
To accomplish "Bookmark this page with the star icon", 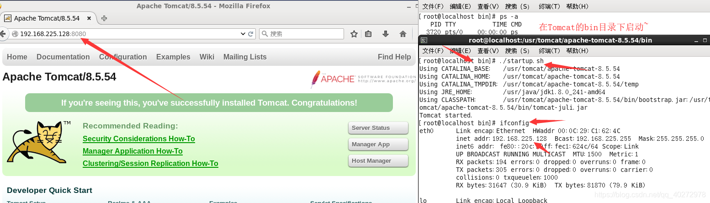I will point(354,34).
